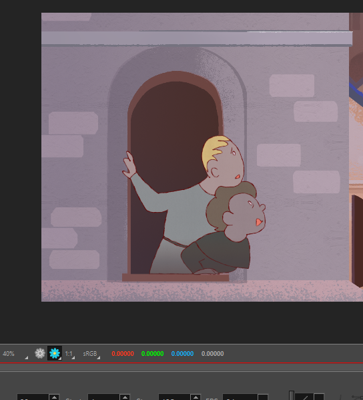This screenshot has width=363, height=400.
Task: Click the green channel value 0.00000
Action: click(x=153, y=354)
